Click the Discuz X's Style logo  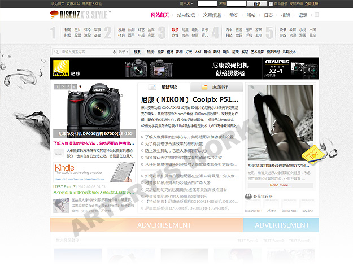pos(76,15)
